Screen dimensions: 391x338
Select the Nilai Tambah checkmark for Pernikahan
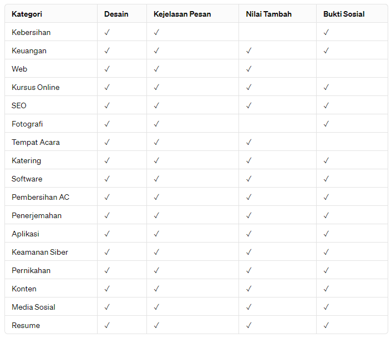249,270
